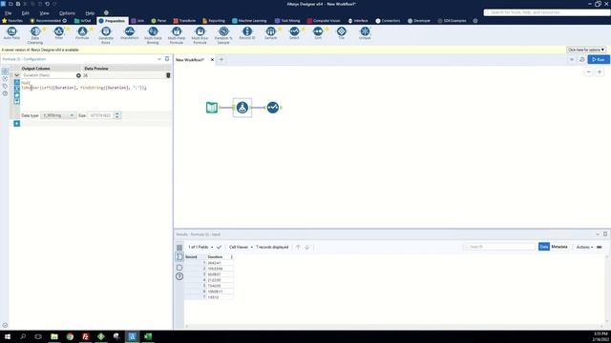
Task: Zoom out the canvas with minus button
Action: (x=588, y=72)
